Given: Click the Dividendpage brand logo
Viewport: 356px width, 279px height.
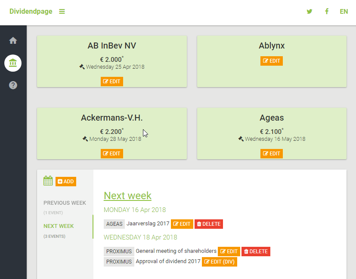Looking at the screenshot, I should coord(31,12).
